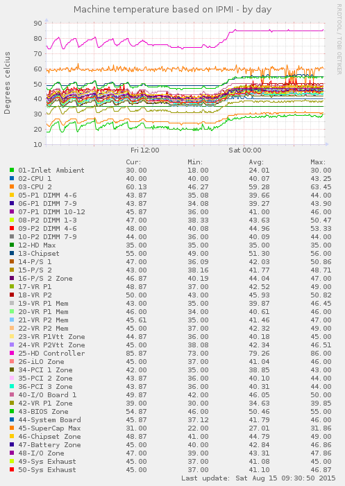Screen dimensions: 345x486
Task: Select the 43-BIOS Zone legend label
Action: click(x=43, y=412)
